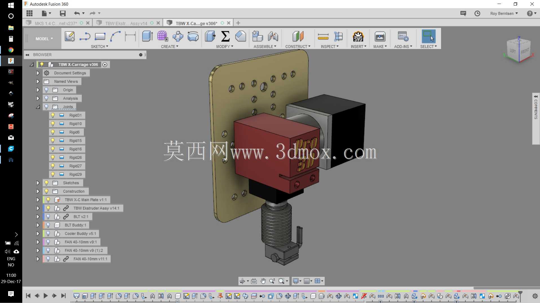Open the Windows Start menu
This screenshot has height=303, width=540.
pos(11,5)
